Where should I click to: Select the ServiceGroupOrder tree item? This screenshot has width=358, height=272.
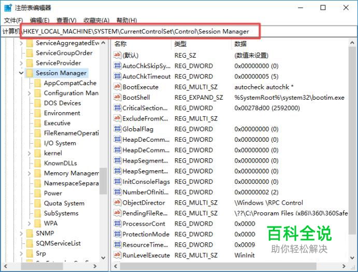[64, 53]
